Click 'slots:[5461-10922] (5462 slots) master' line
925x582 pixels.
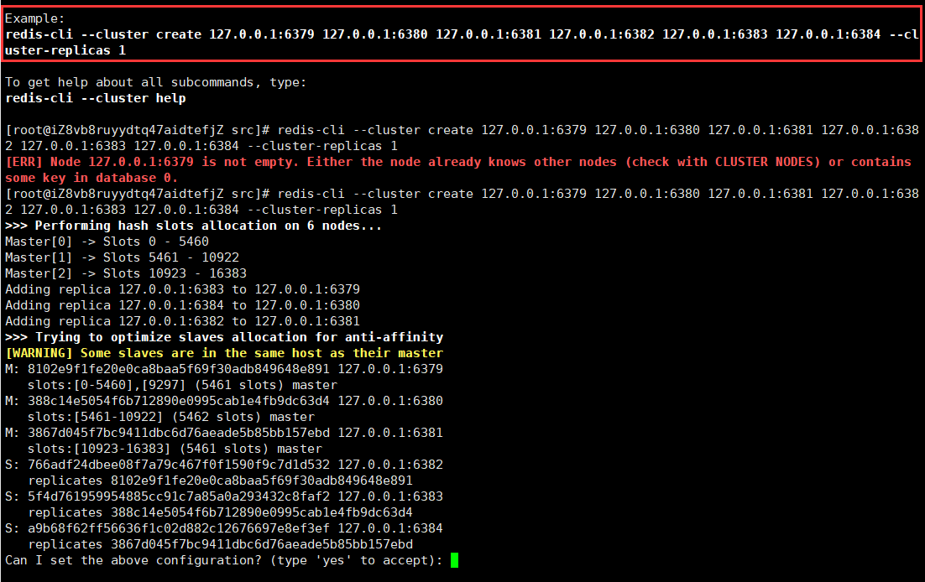pos(171,416)
